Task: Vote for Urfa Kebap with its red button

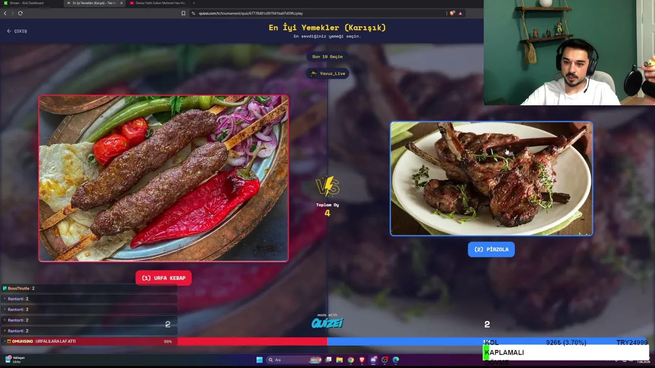Action: [x=164, y=278]
